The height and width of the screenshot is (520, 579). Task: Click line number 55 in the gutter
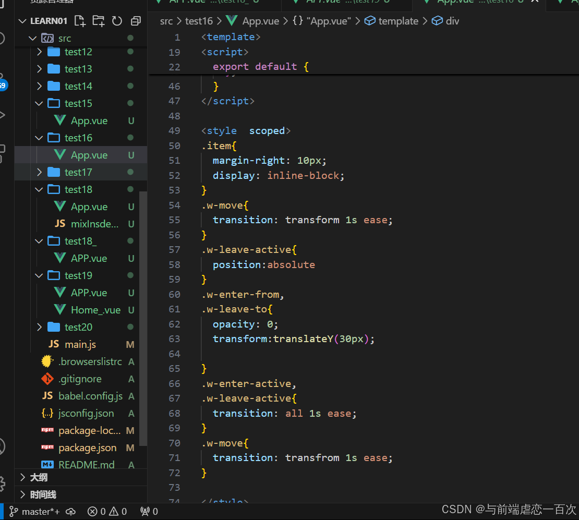pos(174,220)
